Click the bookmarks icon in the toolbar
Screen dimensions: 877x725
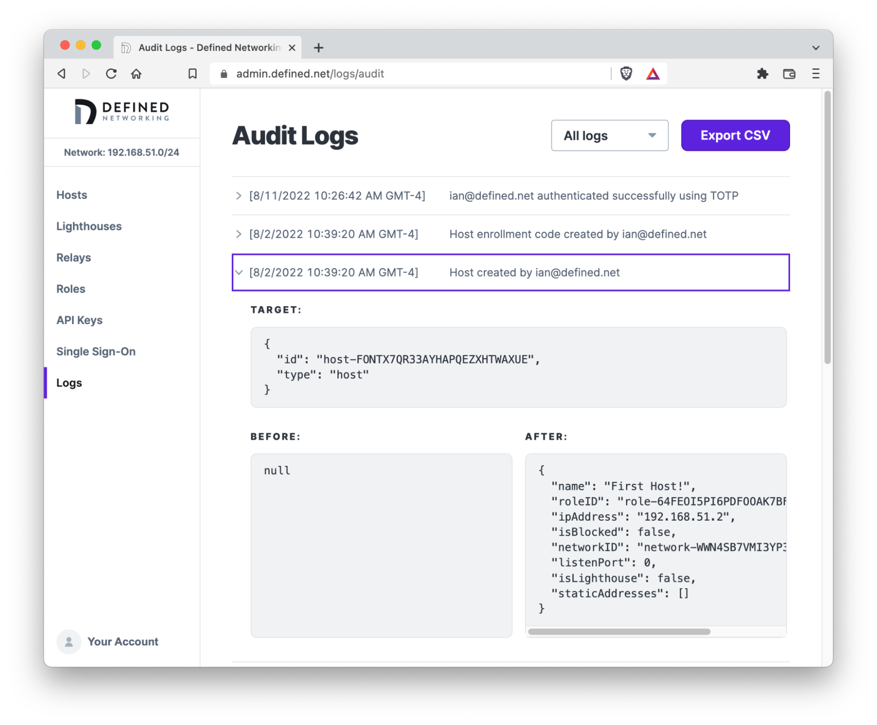click(x=192, y=74)
